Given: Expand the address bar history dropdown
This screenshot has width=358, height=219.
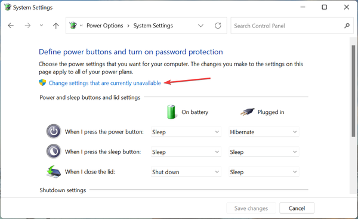Looking at the screenshot, I should coord(200,26).
